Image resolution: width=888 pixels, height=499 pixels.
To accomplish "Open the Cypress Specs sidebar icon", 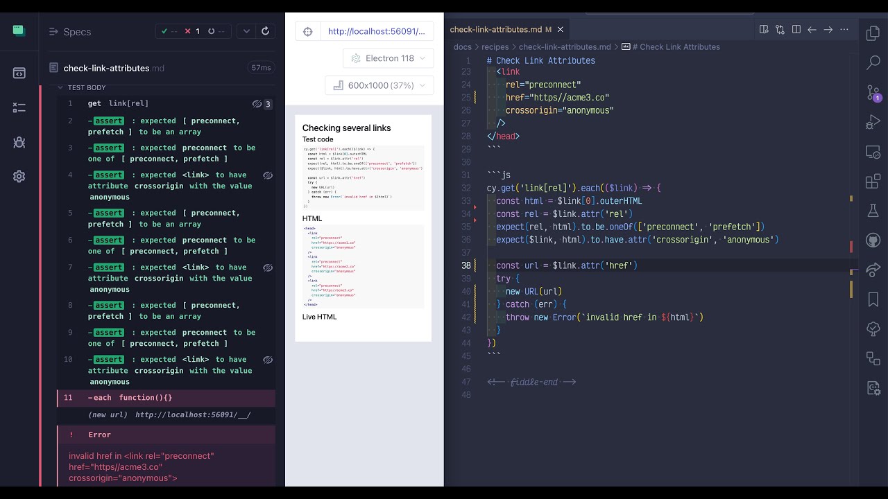I will 19,73.
